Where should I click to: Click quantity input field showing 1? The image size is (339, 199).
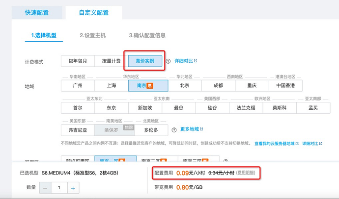pos(59,188)
